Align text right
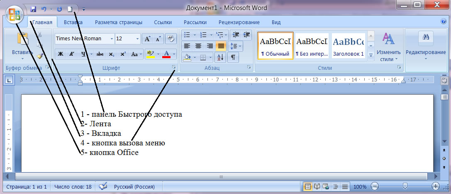451x194 pixels. coord(210,46)
